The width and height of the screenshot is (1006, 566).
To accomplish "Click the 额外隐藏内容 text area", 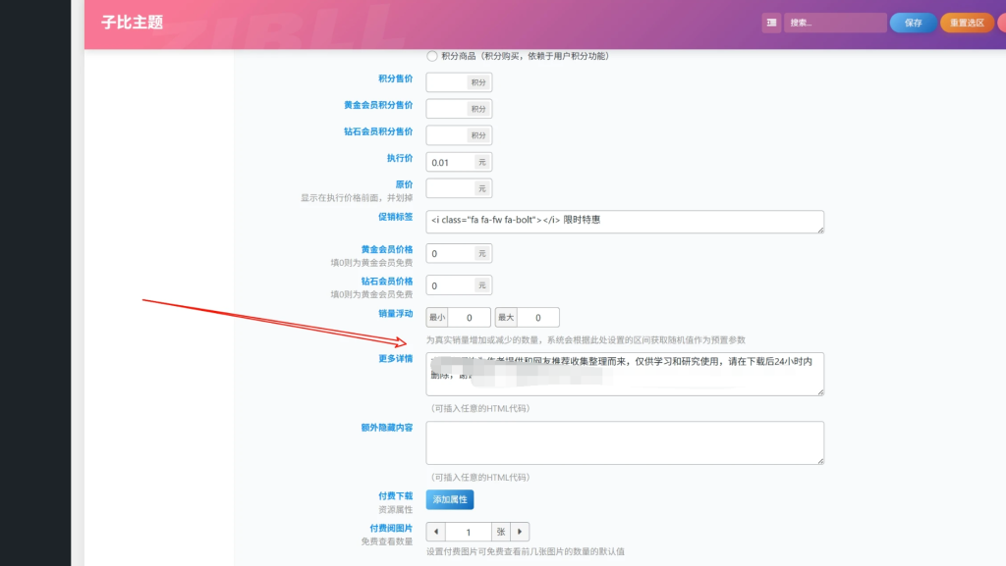I will coord(625,443).
